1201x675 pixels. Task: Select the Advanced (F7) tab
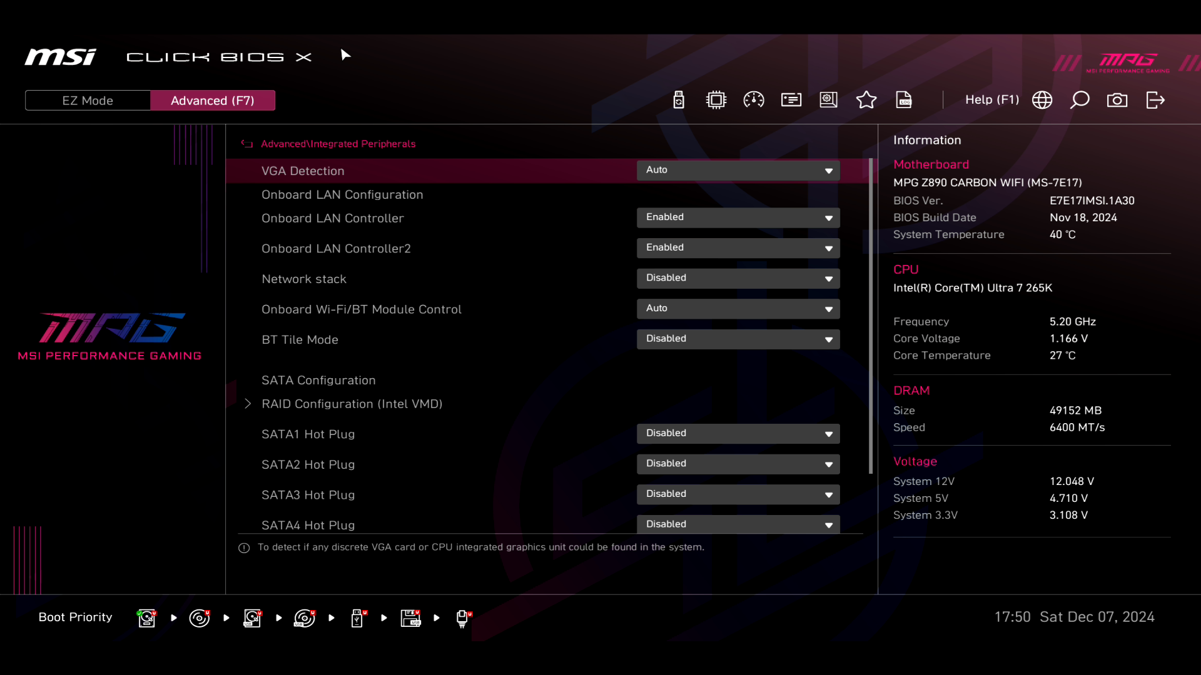click(x=213, y=101)
